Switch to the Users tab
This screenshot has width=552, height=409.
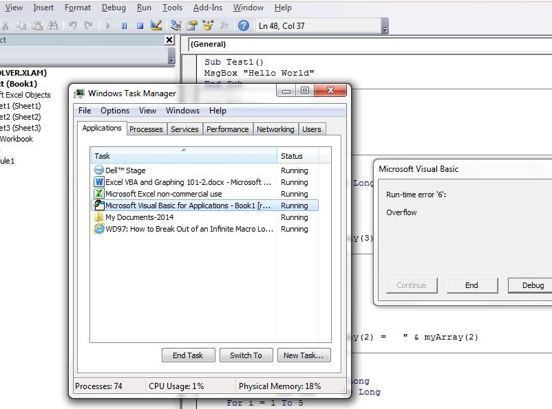[312, 129]
